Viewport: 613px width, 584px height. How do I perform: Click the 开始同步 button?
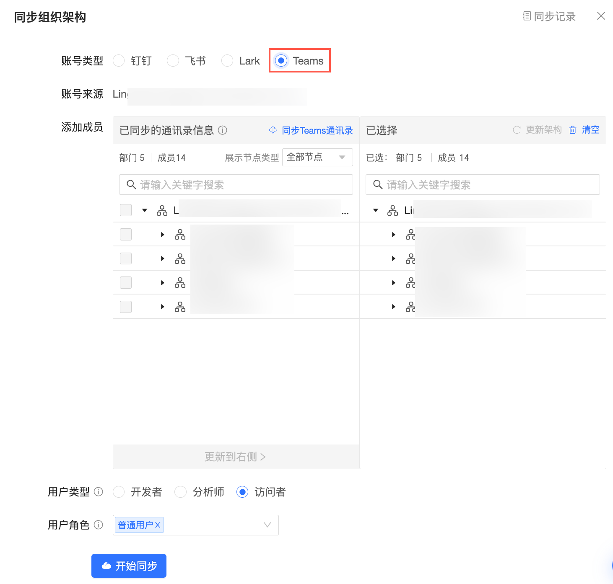tap(129, 566)
